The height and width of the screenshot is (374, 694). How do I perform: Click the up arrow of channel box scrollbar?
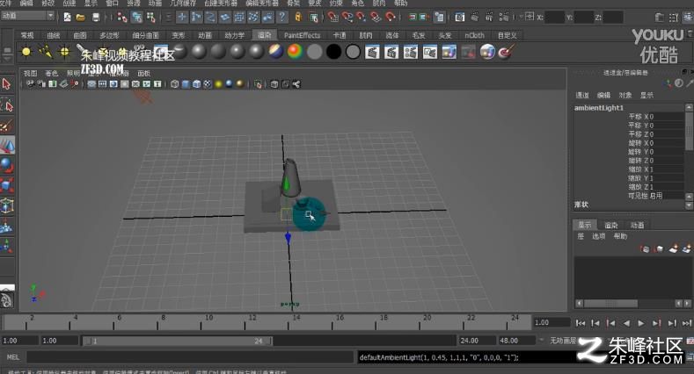click(x=689, y=107)
